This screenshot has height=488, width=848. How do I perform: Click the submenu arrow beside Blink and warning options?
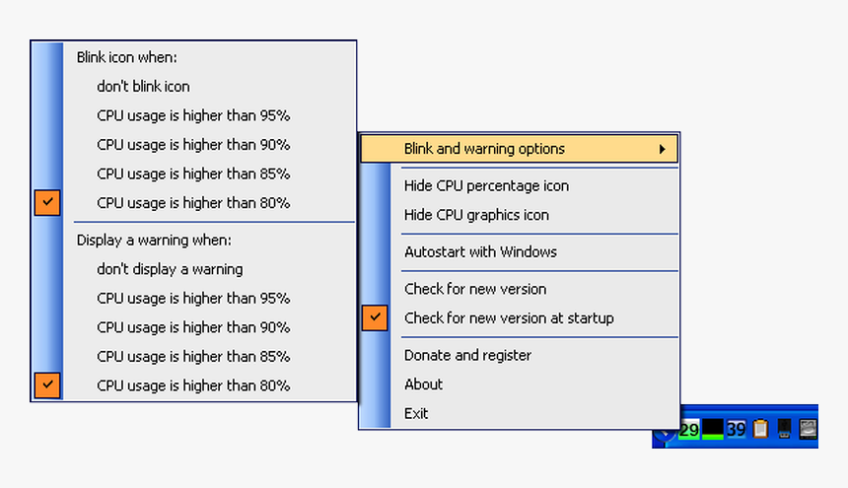pos(663,150)
